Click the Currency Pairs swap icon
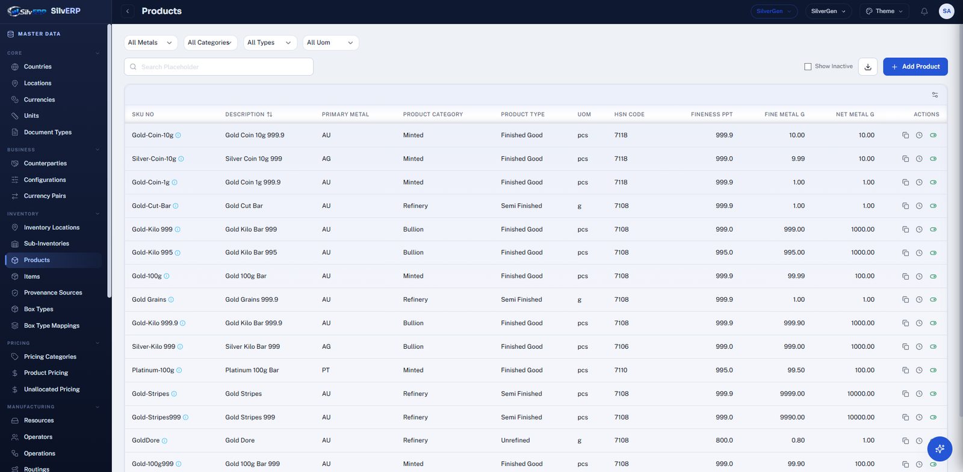Viewport: 963px width, 472px height. click(x=15, y=196)
